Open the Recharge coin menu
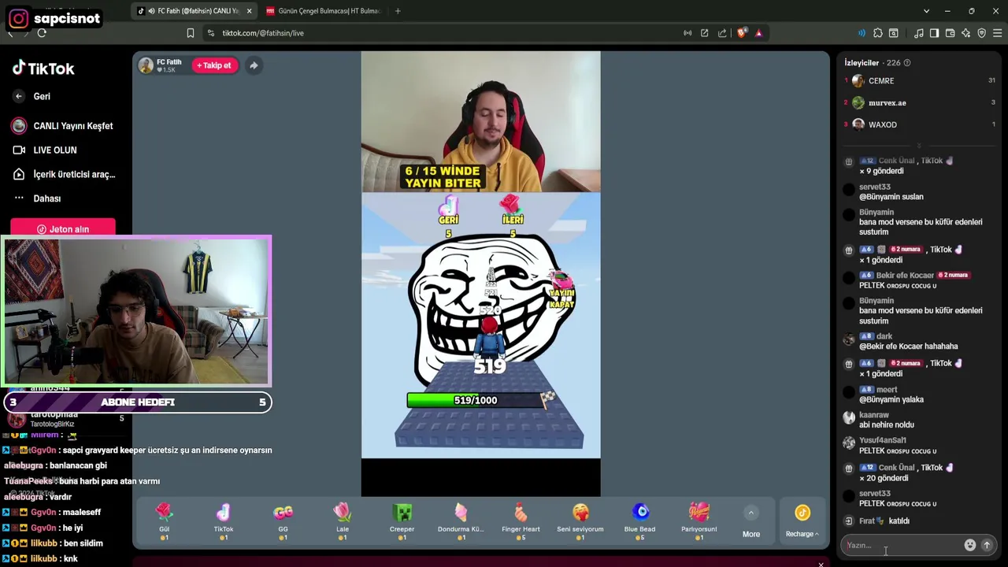The height and width of the screenshot is (567, 1008). point(802,522)
